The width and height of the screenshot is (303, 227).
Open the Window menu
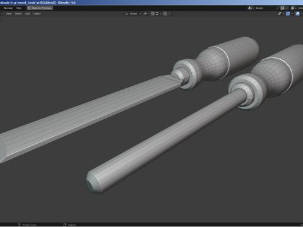click(x=8, y=8)
